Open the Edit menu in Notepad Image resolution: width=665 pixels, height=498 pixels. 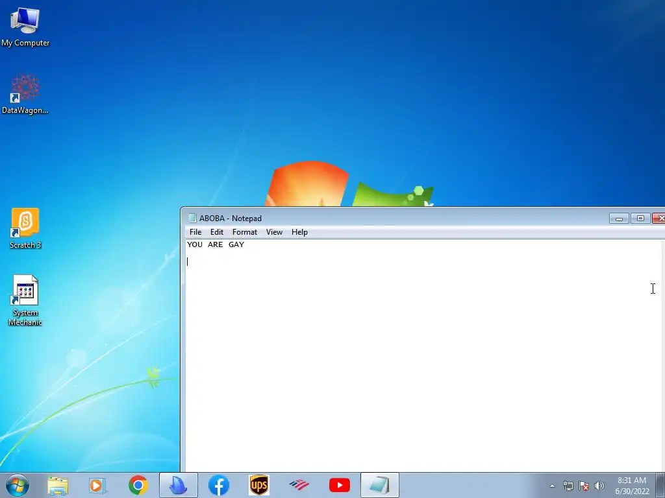tap(217, 232)
